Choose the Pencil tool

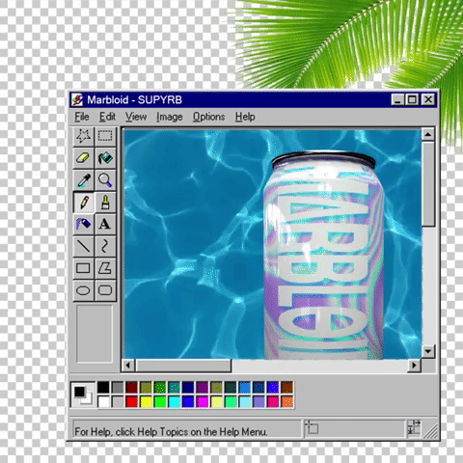click(x=83, y=203)
